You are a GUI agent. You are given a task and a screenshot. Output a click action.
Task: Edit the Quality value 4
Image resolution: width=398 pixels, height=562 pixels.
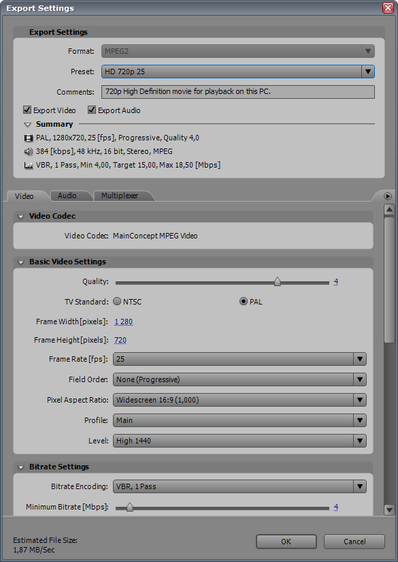tap(335, 282)
